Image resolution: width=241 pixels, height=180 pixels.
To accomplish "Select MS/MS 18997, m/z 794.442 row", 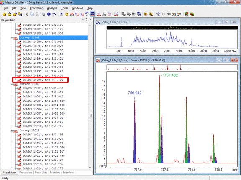I will 43,71.
